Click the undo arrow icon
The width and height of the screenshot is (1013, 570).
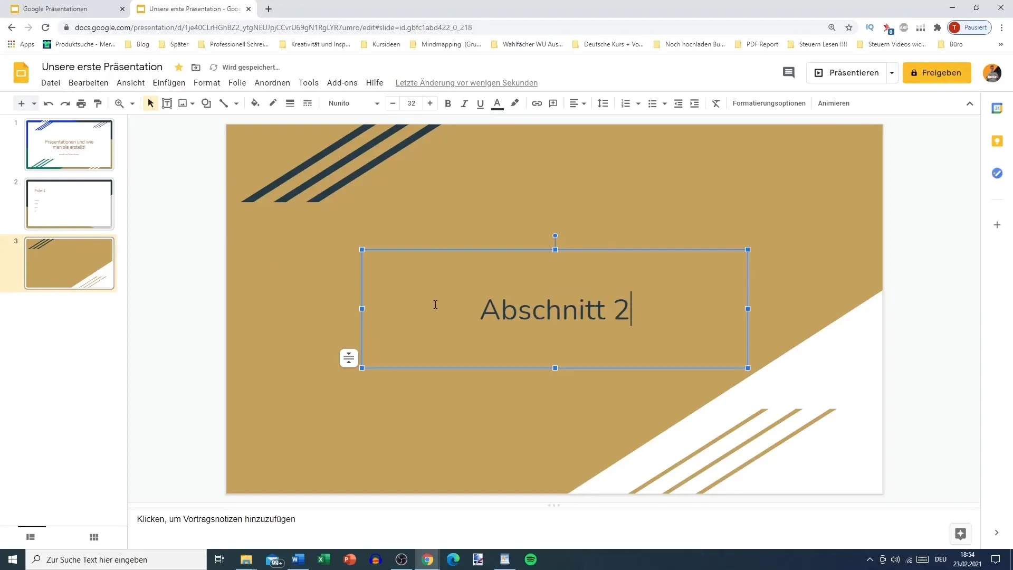[x=49, y=103]
